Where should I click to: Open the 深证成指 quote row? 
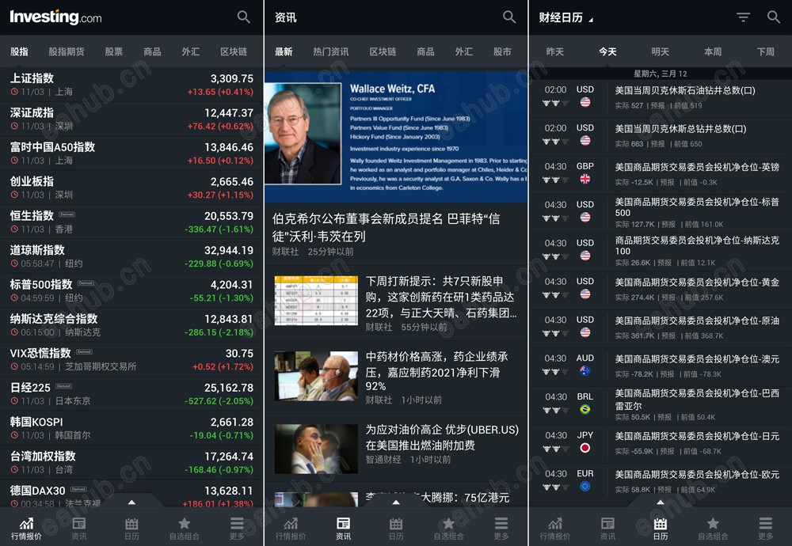[131, 119]
